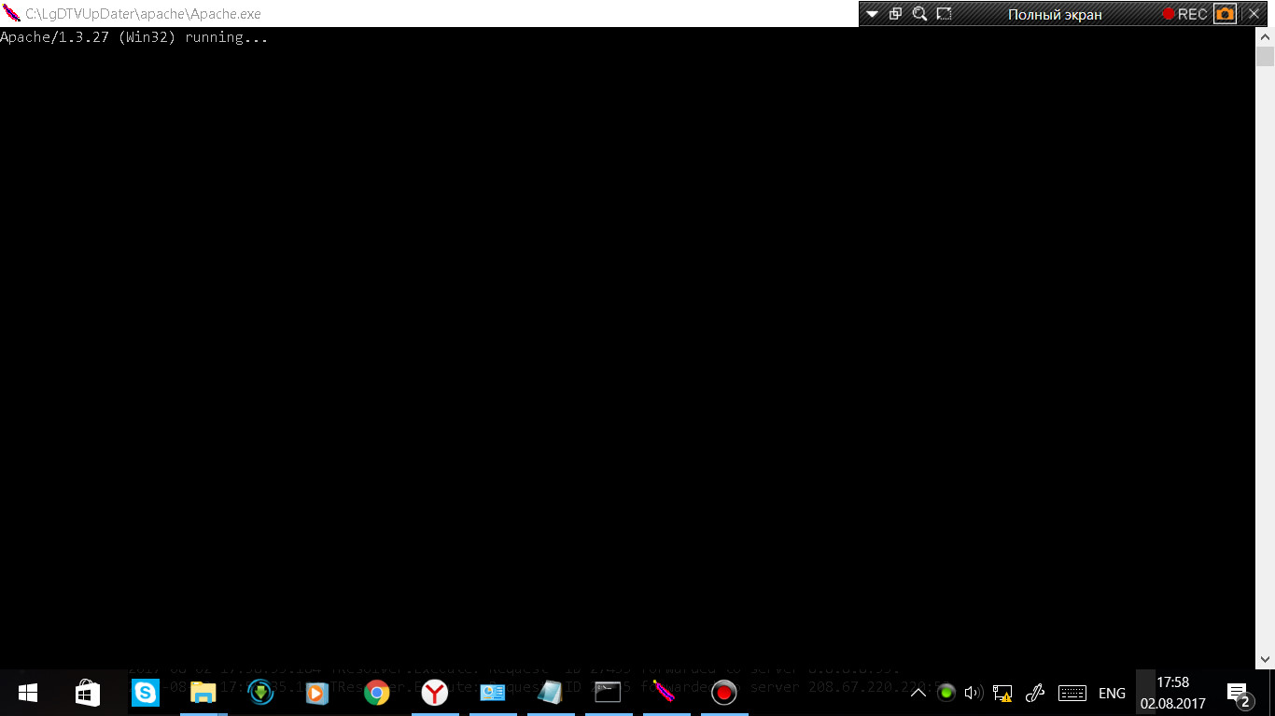Screen dimensions: 1275x716
Task: Click the scrollbar up arrow in console
Action: point(1265,36)
